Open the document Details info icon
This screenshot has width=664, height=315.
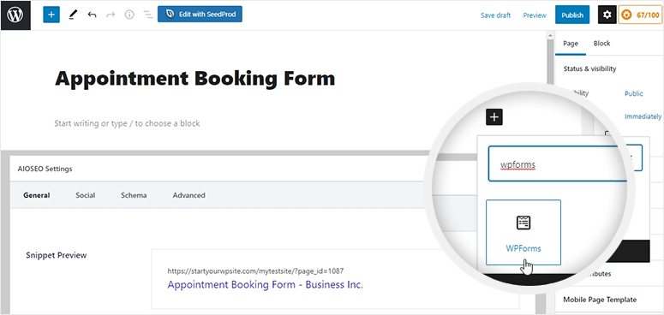click(x=129, y=15)
